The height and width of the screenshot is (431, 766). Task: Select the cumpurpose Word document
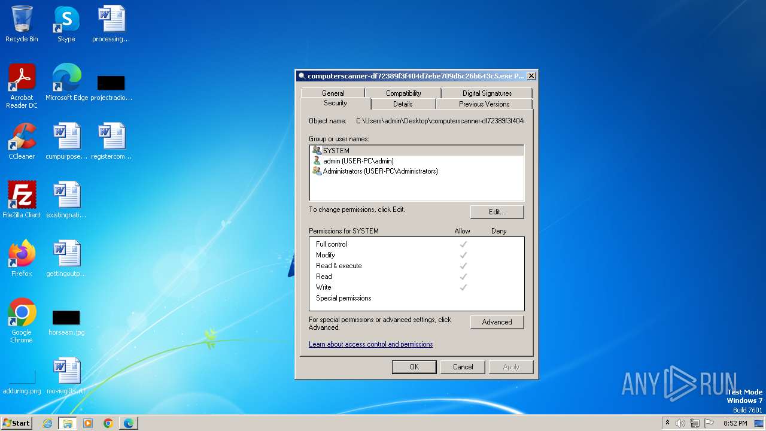point(66,141)
